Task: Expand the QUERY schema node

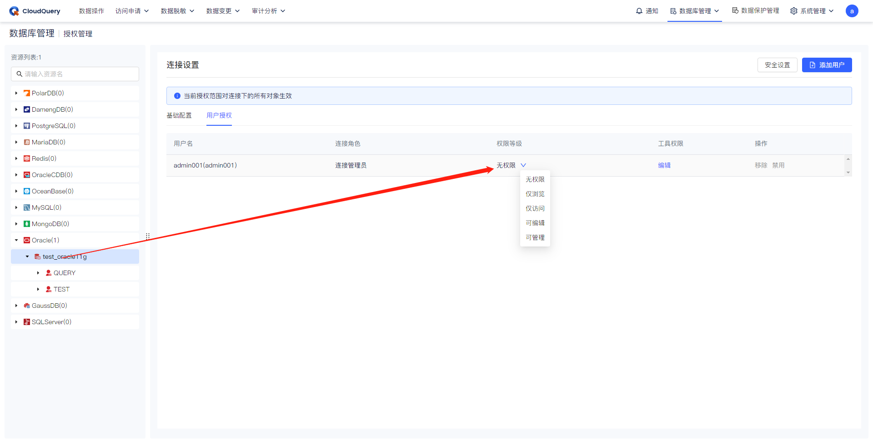Action: (x=38, y=273)
